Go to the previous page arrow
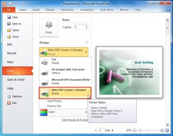This screenshot has height=136, width=173. [96, 130]
